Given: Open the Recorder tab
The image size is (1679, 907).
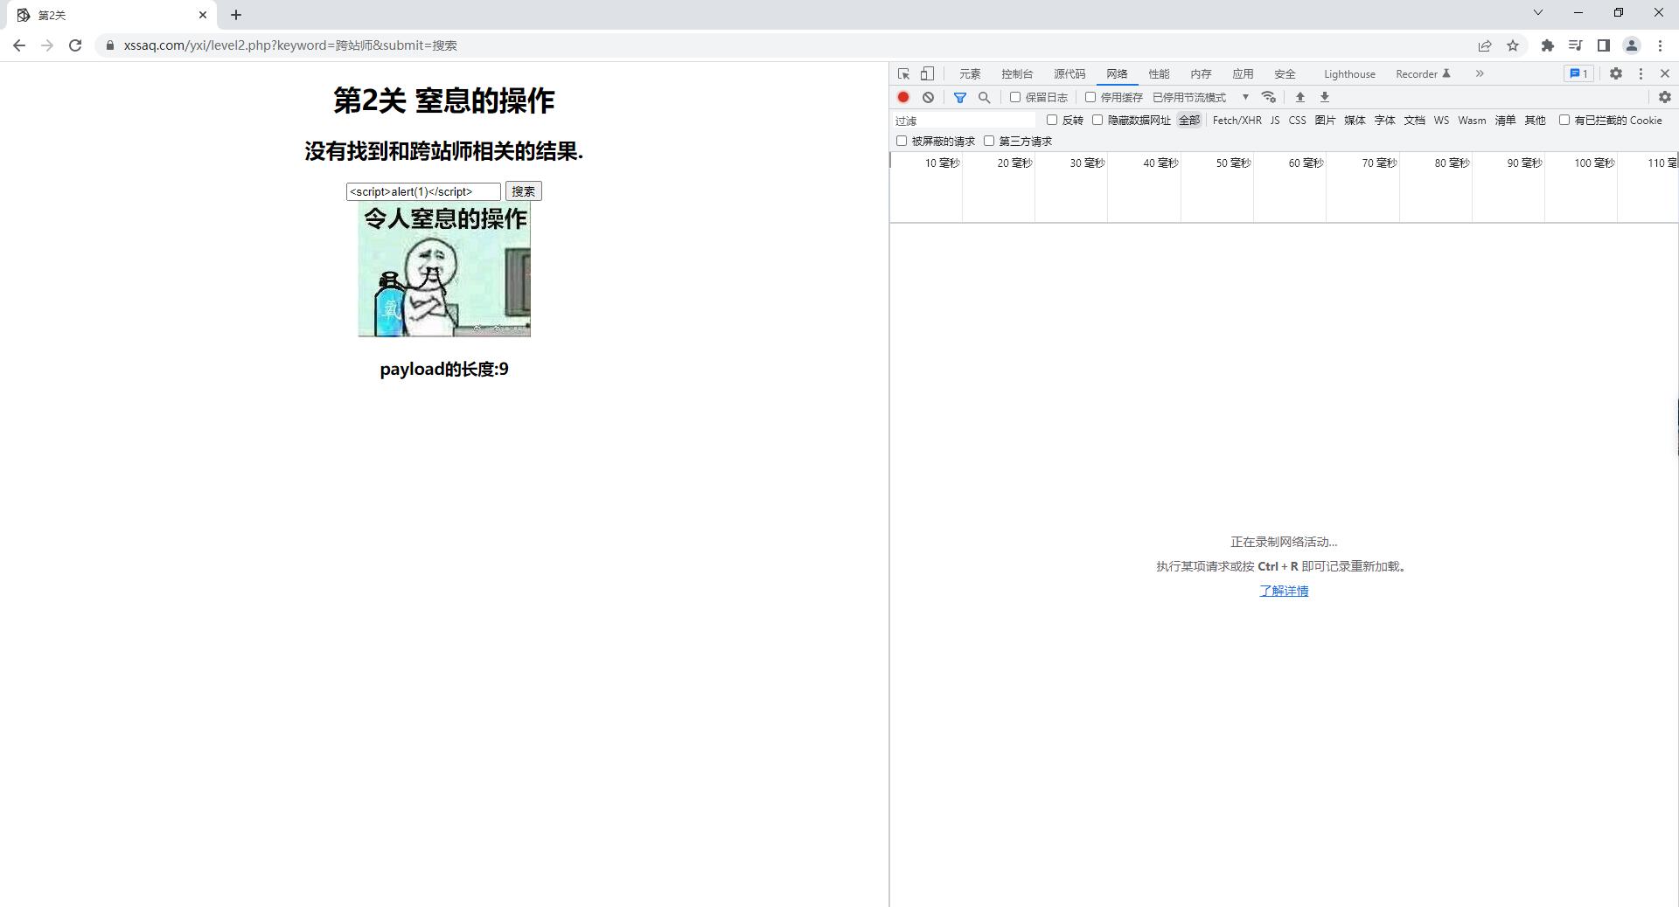Looking at the screenshot, I should coord(1423,74).
